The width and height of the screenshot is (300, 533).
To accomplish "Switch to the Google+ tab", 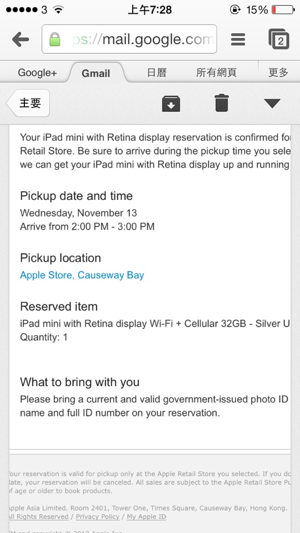I will tap(37, 73).
